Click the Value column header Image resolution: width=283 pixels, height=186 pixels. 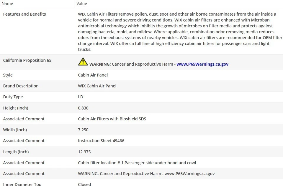click(x=82, y=4)
